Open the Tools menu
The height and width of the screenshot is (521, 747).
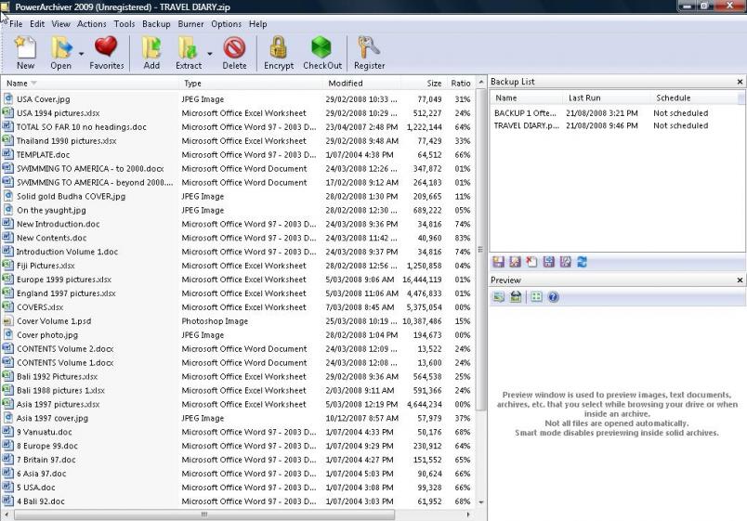coord(124,24)
